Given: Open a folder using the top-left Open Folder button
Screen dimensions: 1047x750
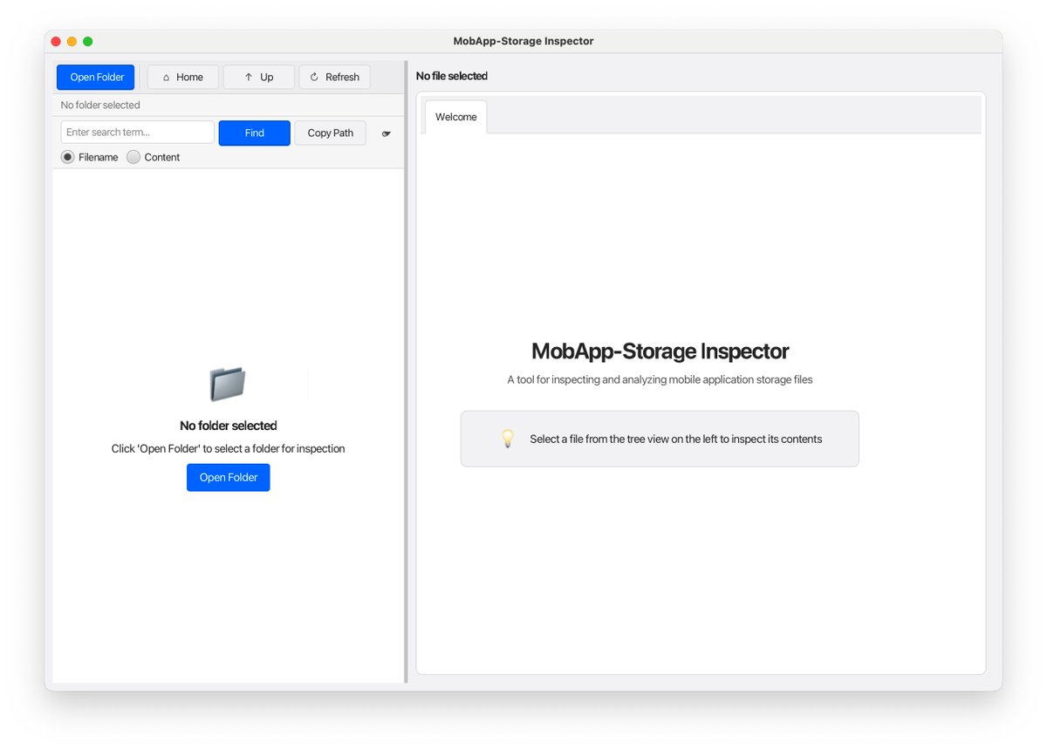Looking at the screenshot, I should point(95,77).
